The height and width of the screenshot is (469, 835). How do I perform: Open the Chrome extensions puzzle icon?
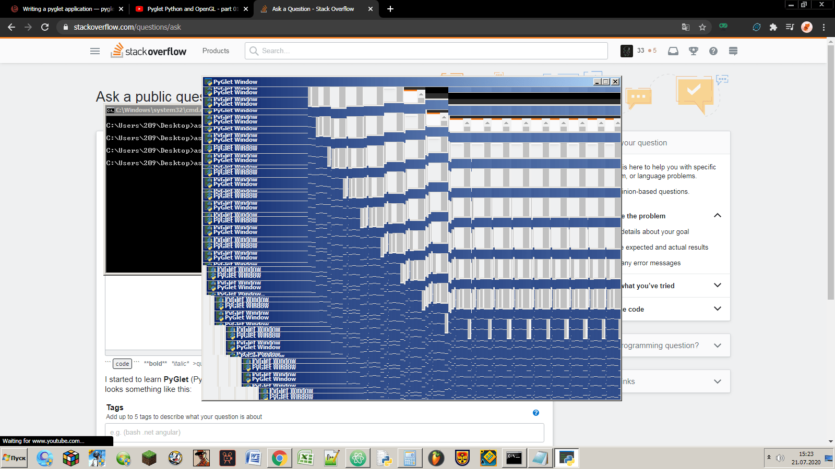coord(773,27)
